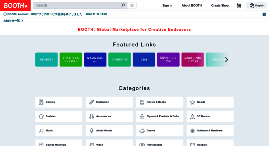Click the Games text label
Viewport: 269px width, 146px height.
(151, 130)
